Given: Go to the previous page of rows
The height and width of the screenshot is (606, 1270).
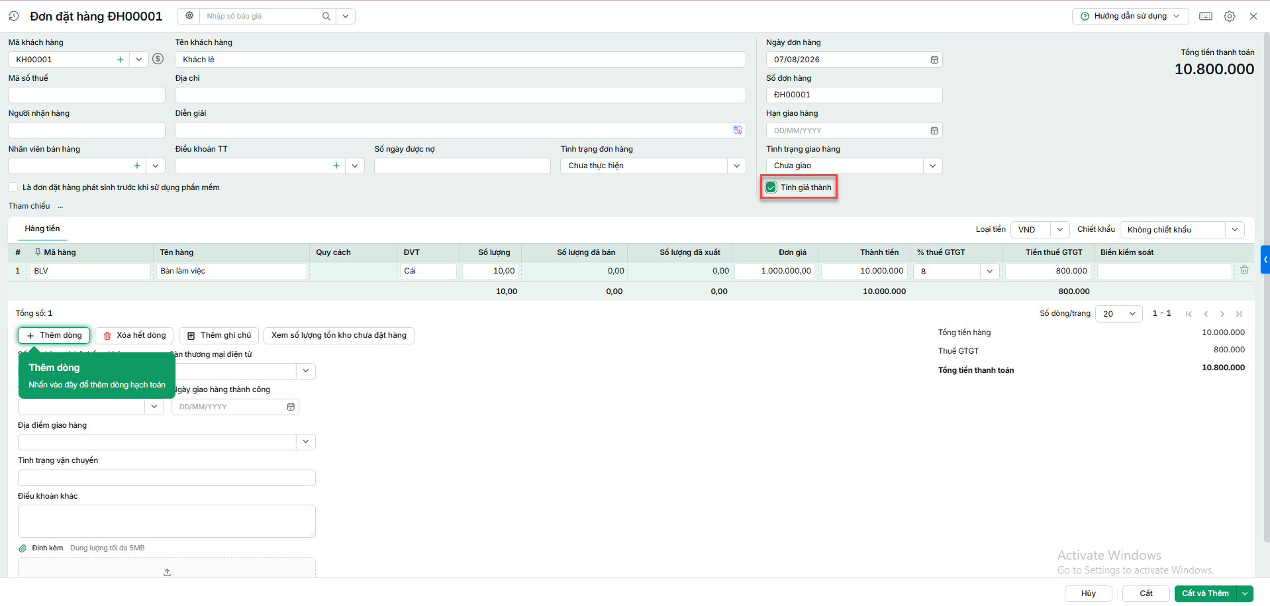Looking at the screenshot, I should 1206,314.
